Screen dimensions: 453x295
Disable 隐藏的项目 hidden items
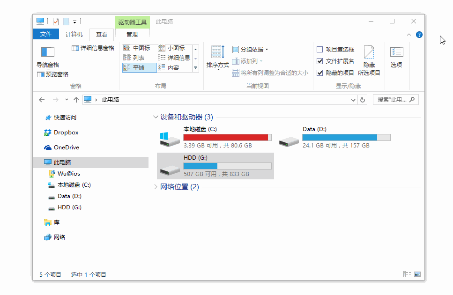coord(319,73)
